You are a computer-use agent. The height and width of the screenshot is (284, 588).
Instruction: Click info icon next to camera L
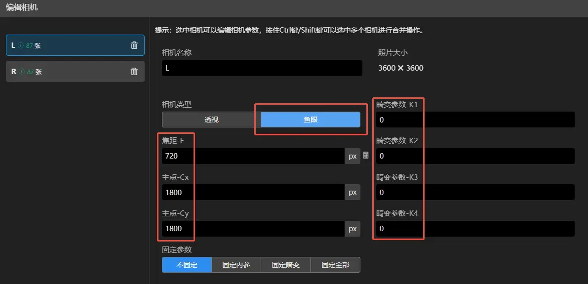(x=21, y=45)
